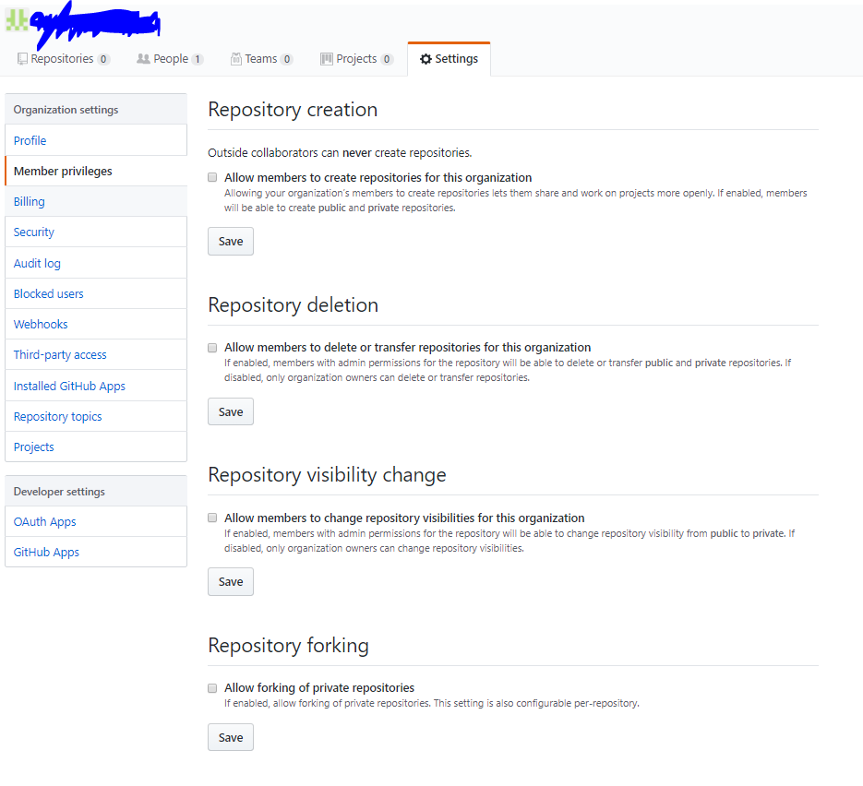Click the People count badge 1
The width and height of the screenshot is (863, 786).
click(198, 59)
